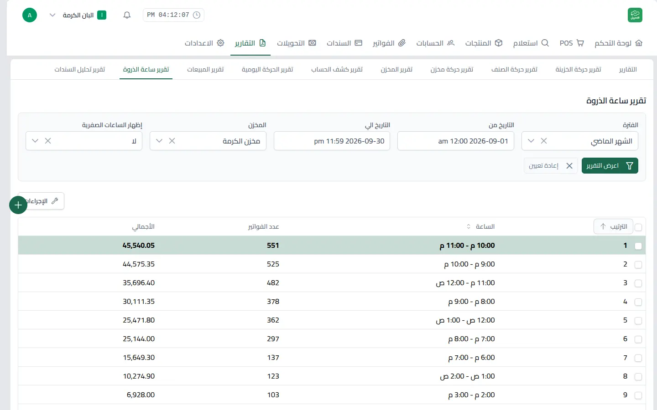This screenshot has width=657, height=410.
Task: Open the السندات menu
Action: (x=344, y=43)
